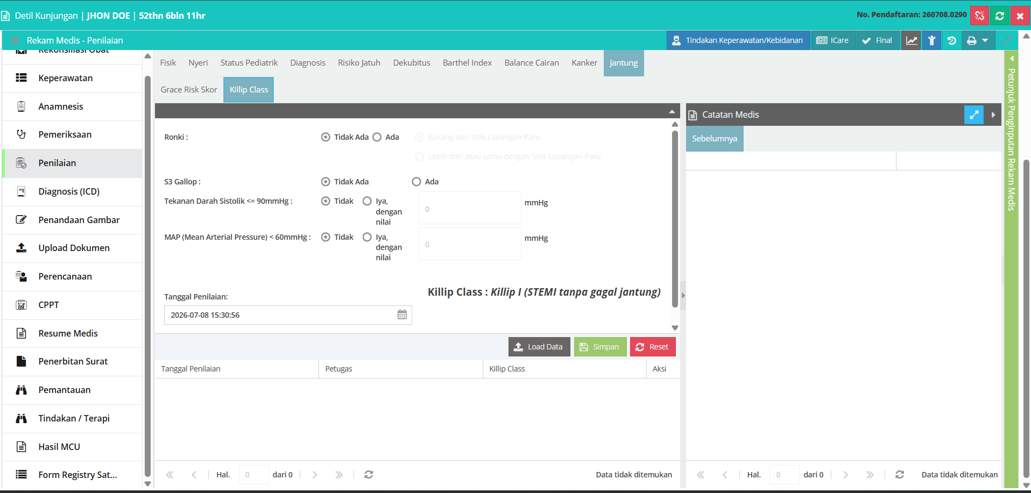Click the history undo icon in toolbar

pyautogui.click(x=952, y=40)
